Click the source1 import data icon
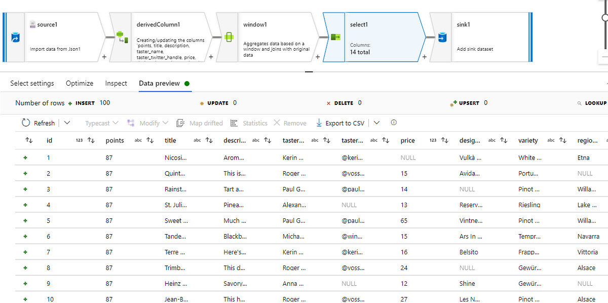 pos(14,36)
